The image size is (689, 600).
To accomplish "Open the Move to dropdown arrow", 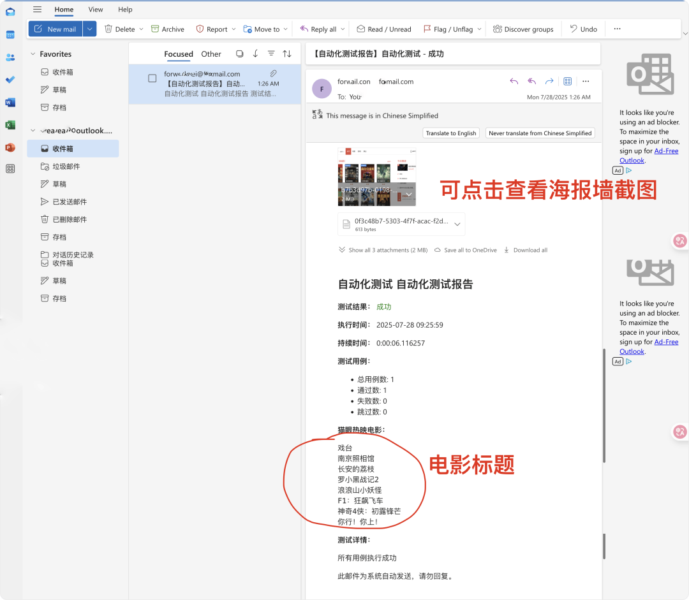I will (x=286, y=29).
